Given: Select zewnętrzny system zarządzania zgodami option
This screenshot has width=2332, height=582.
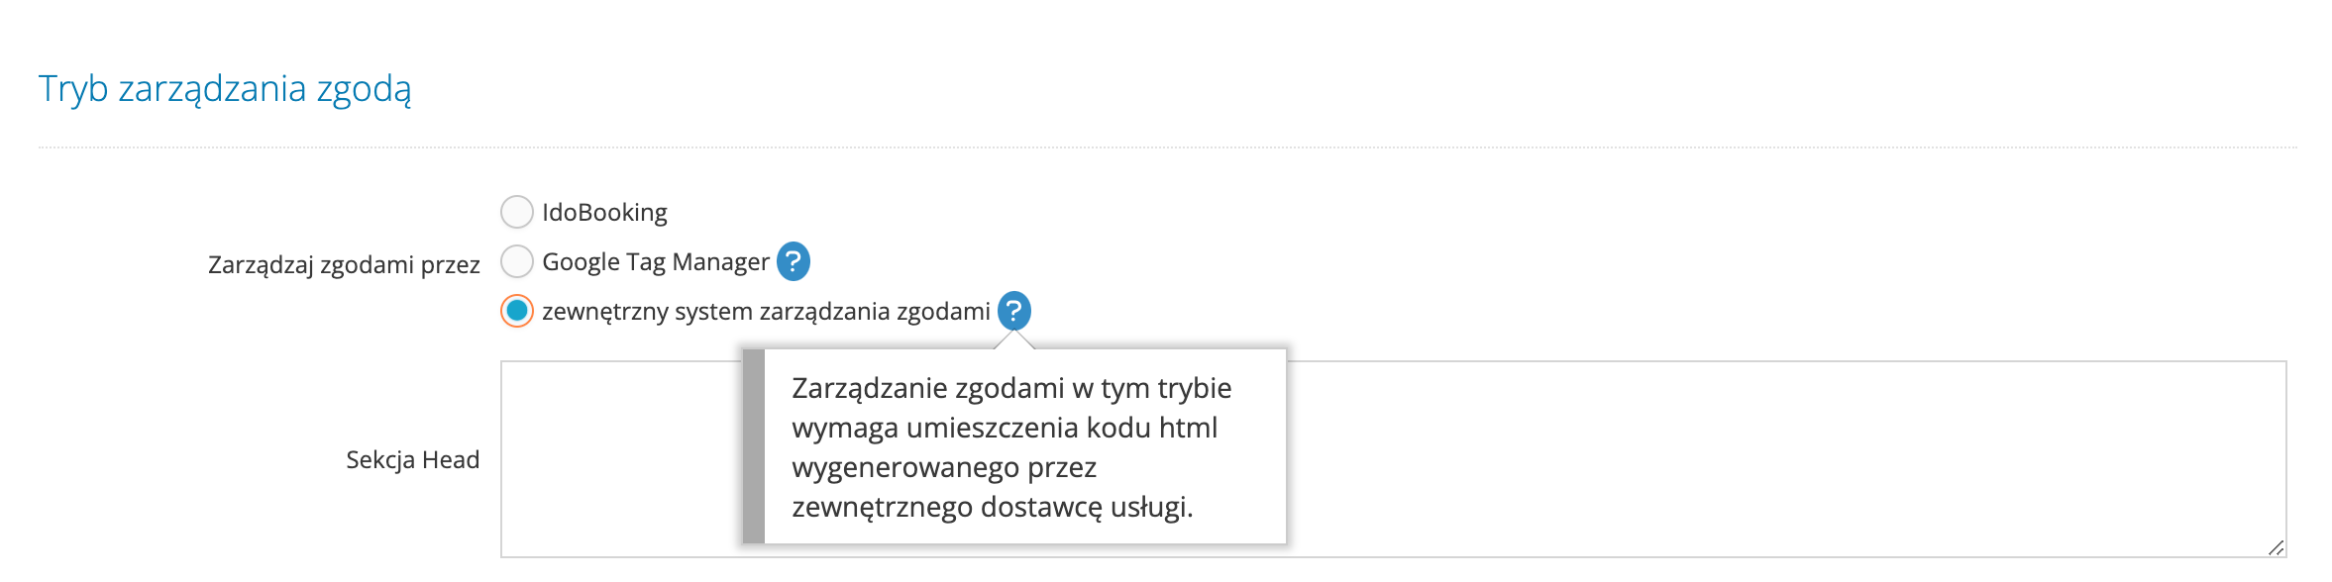Looking at the screenshot, I should click(x=515, y=310).
